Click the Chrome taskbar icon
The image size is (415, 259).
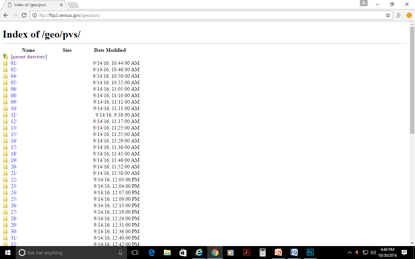[x=215, y=253]
